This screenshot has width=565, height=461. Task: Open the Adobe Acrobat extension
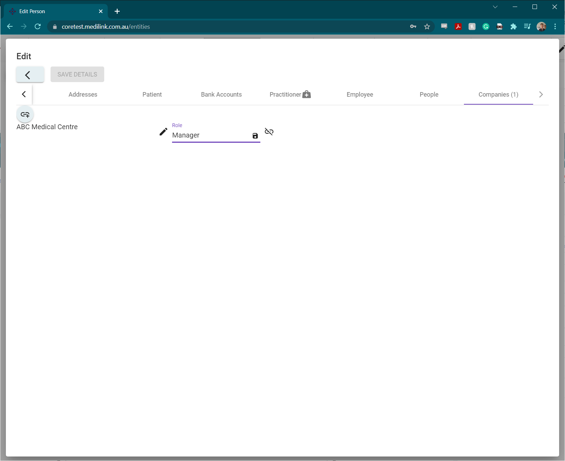(458, 26)
